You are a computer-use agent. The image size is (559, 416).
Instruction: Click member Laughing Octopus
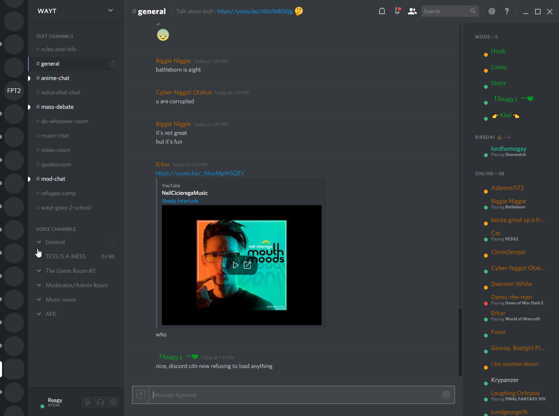(515, 393)
